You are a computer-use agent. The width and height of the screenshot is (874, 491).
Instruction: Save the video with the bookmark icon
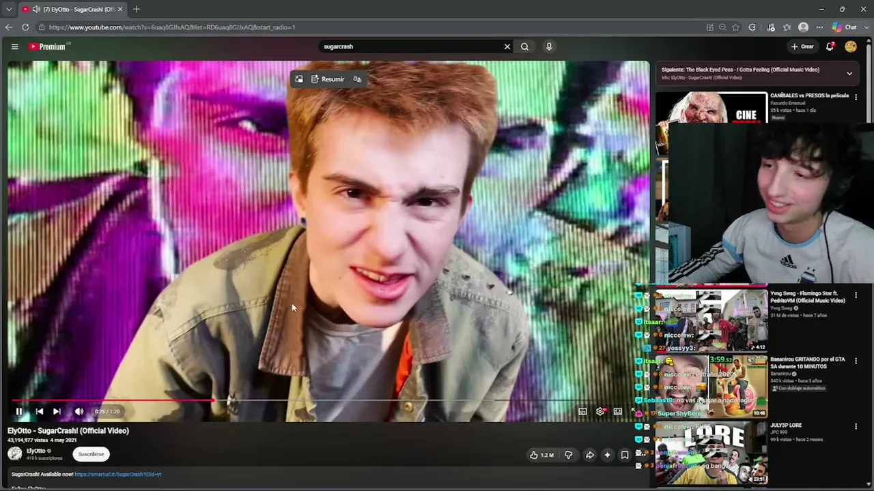(x=624, y=455)
